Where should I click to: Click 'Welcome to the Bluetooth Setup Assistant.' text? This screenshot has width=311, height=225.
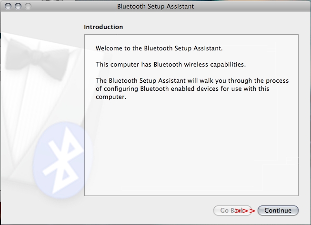159,49
